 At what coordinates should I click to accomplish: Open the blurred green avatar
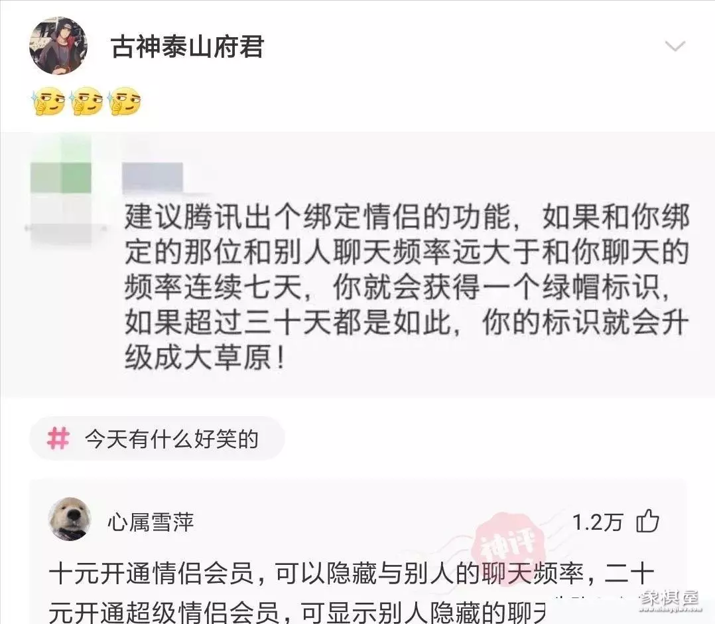click(x=61, y=177)
